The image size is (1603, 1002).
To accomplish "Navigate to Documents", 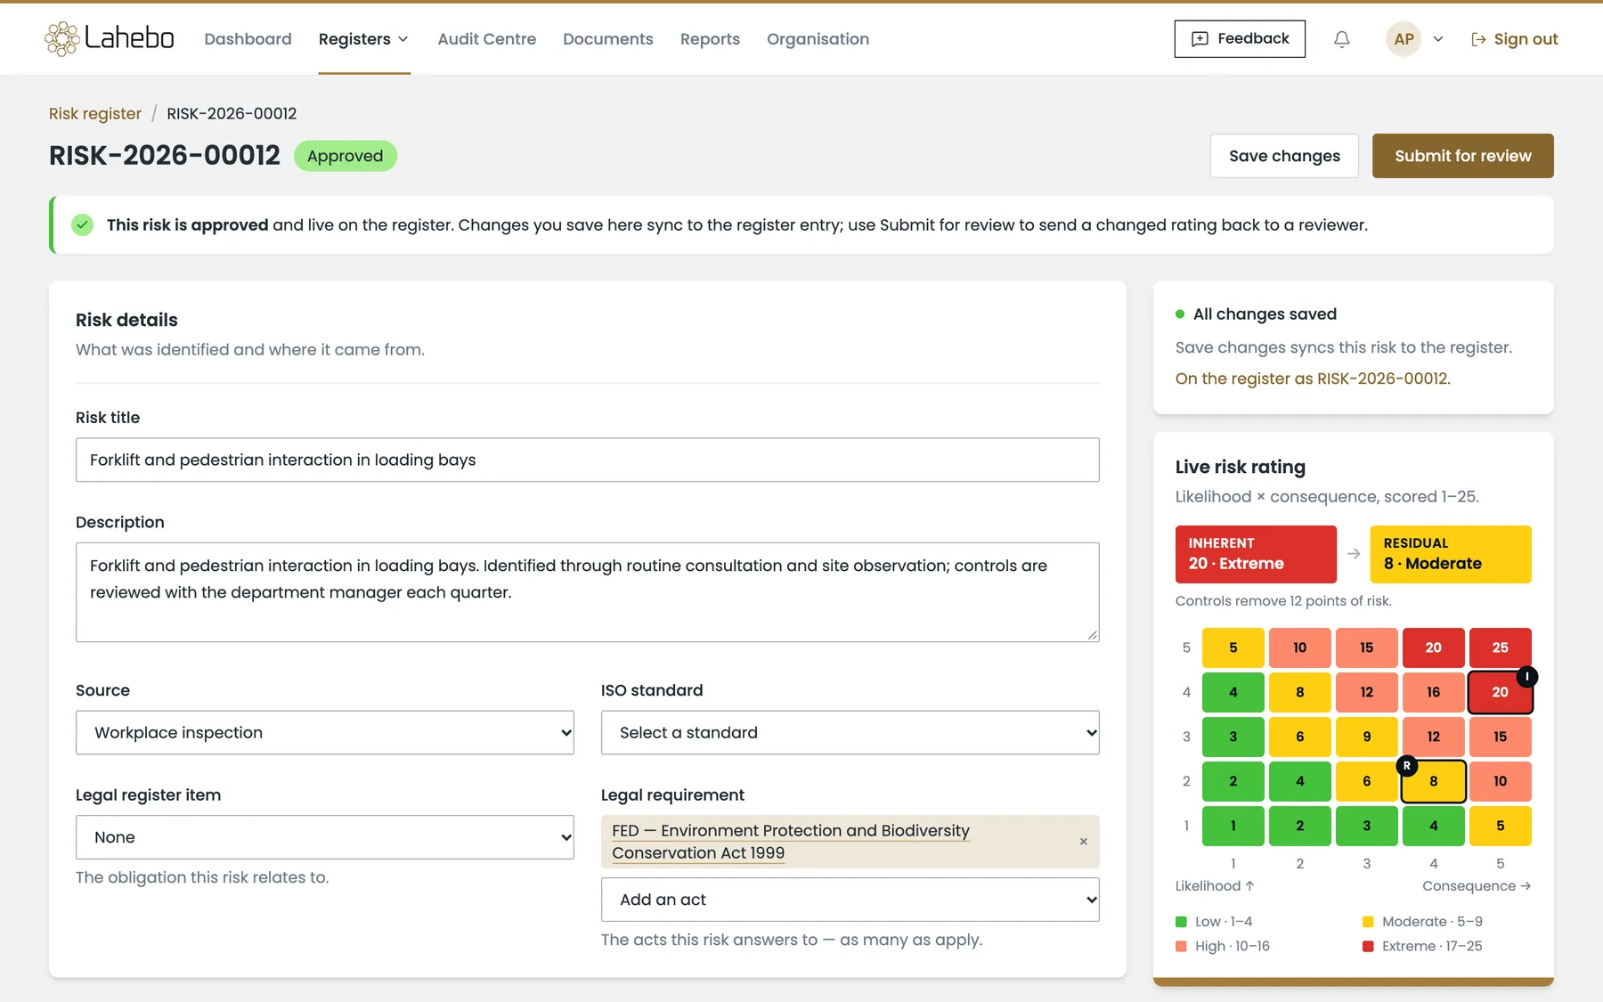I will (608, 39).
